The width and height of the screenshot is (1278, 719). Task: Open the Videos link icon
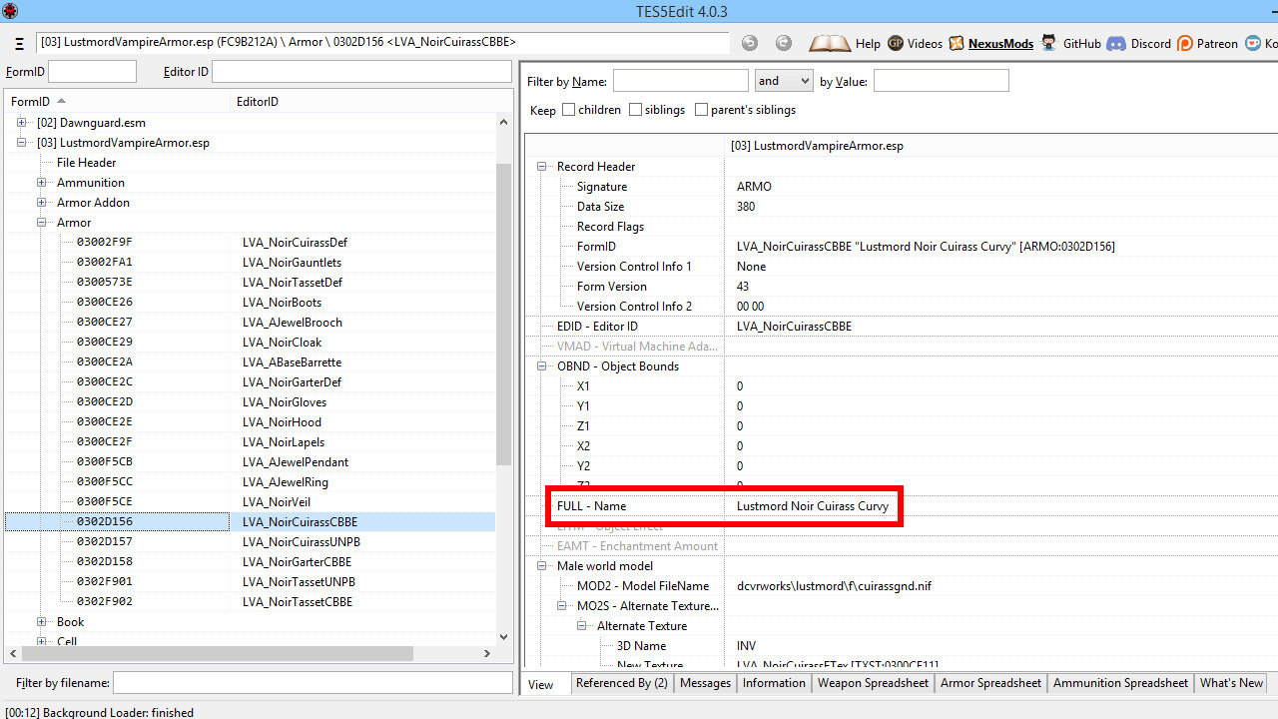[x=896, y=43]
